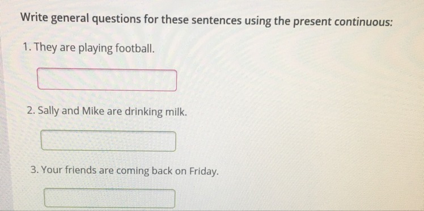Click the 'Your friends are coming back' sentence

pos(124,171)
